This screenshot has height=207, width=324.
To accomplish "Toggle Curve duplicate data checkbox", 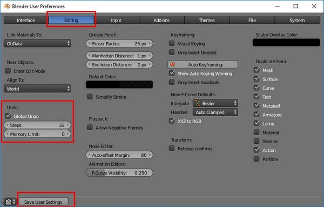I will (256, 88).
